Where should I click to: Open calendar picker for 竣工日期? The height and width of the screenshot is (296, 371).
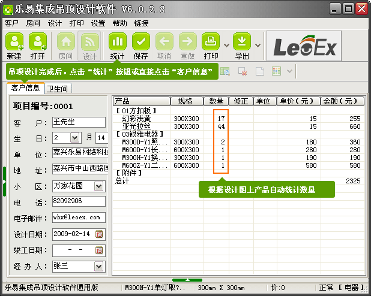pyautogui.click(x=99, y=250)
